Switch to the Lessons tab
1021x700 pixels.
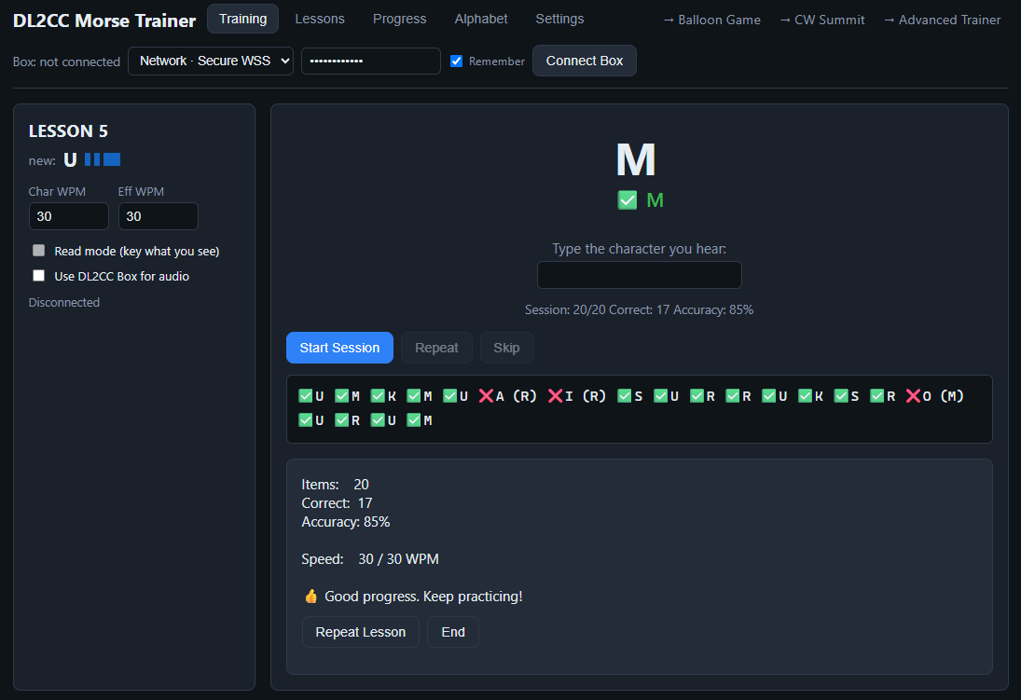[320, 19]
